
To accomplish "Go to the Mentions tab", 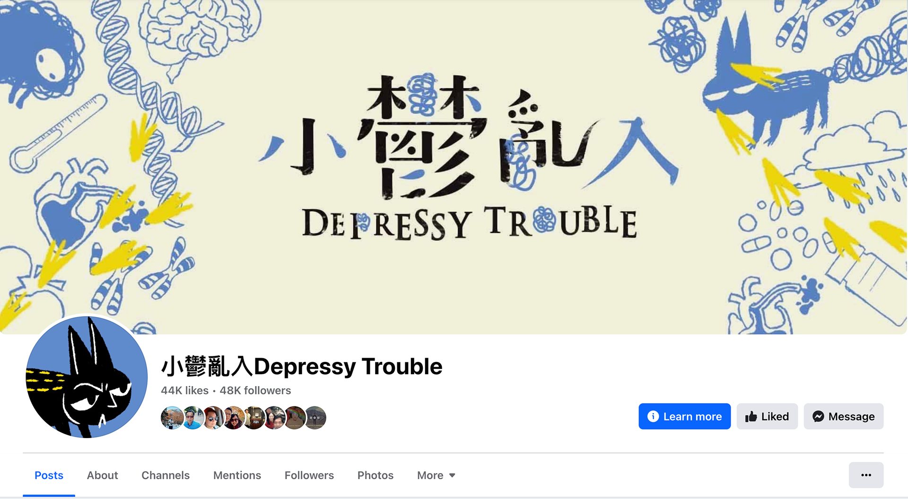I will pos(237,475).
